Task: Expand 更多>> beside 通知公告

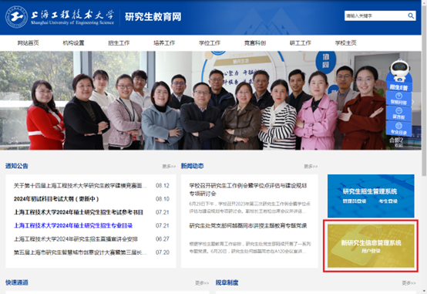Action: coord(169,166)
